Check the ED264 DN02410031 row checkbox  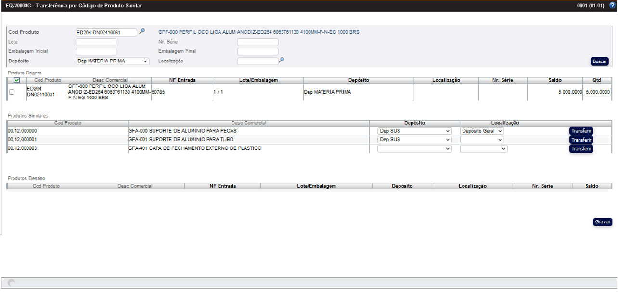pyautogui.click(x=12, y=92)
